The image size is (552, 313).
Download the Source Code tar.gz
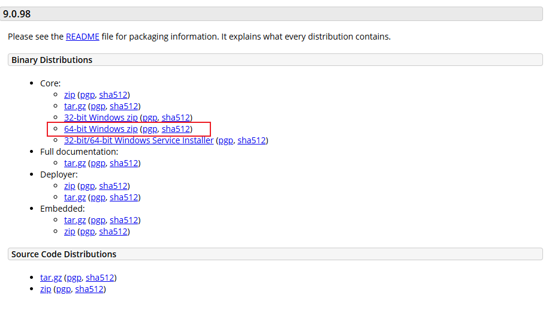tap(51, 278)
